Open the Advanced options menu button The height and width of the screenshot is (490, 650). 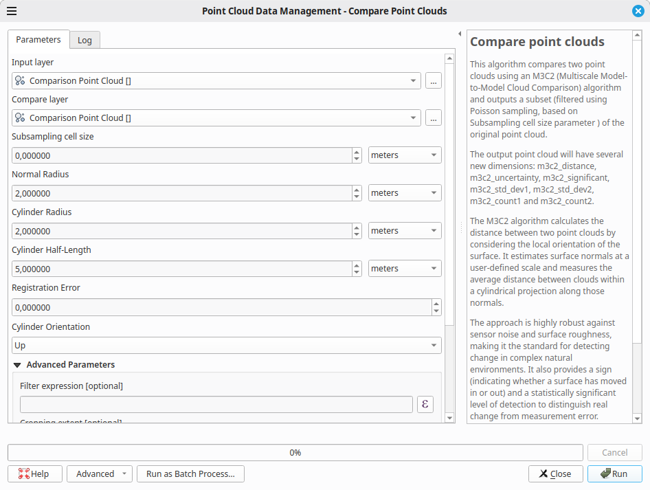point(99,474)
